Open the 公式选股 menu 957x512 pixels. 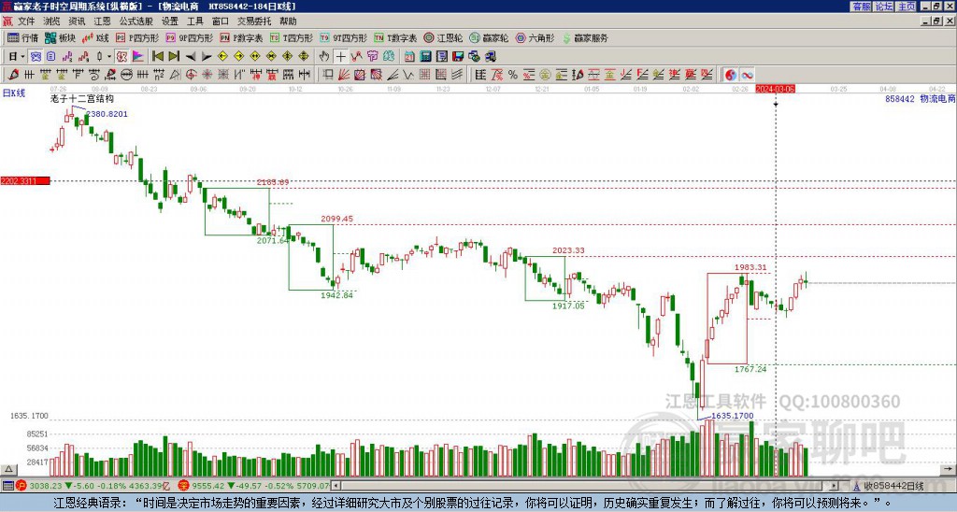[x=136, y=21]
